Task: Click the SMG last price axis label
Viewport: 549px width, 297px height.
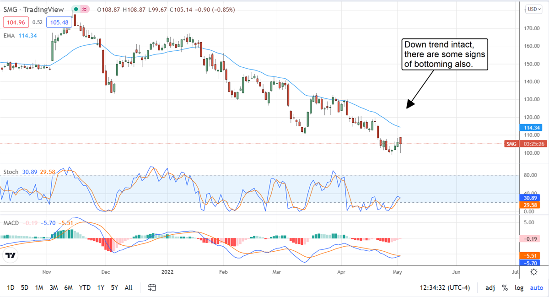Action: [511, 144]
